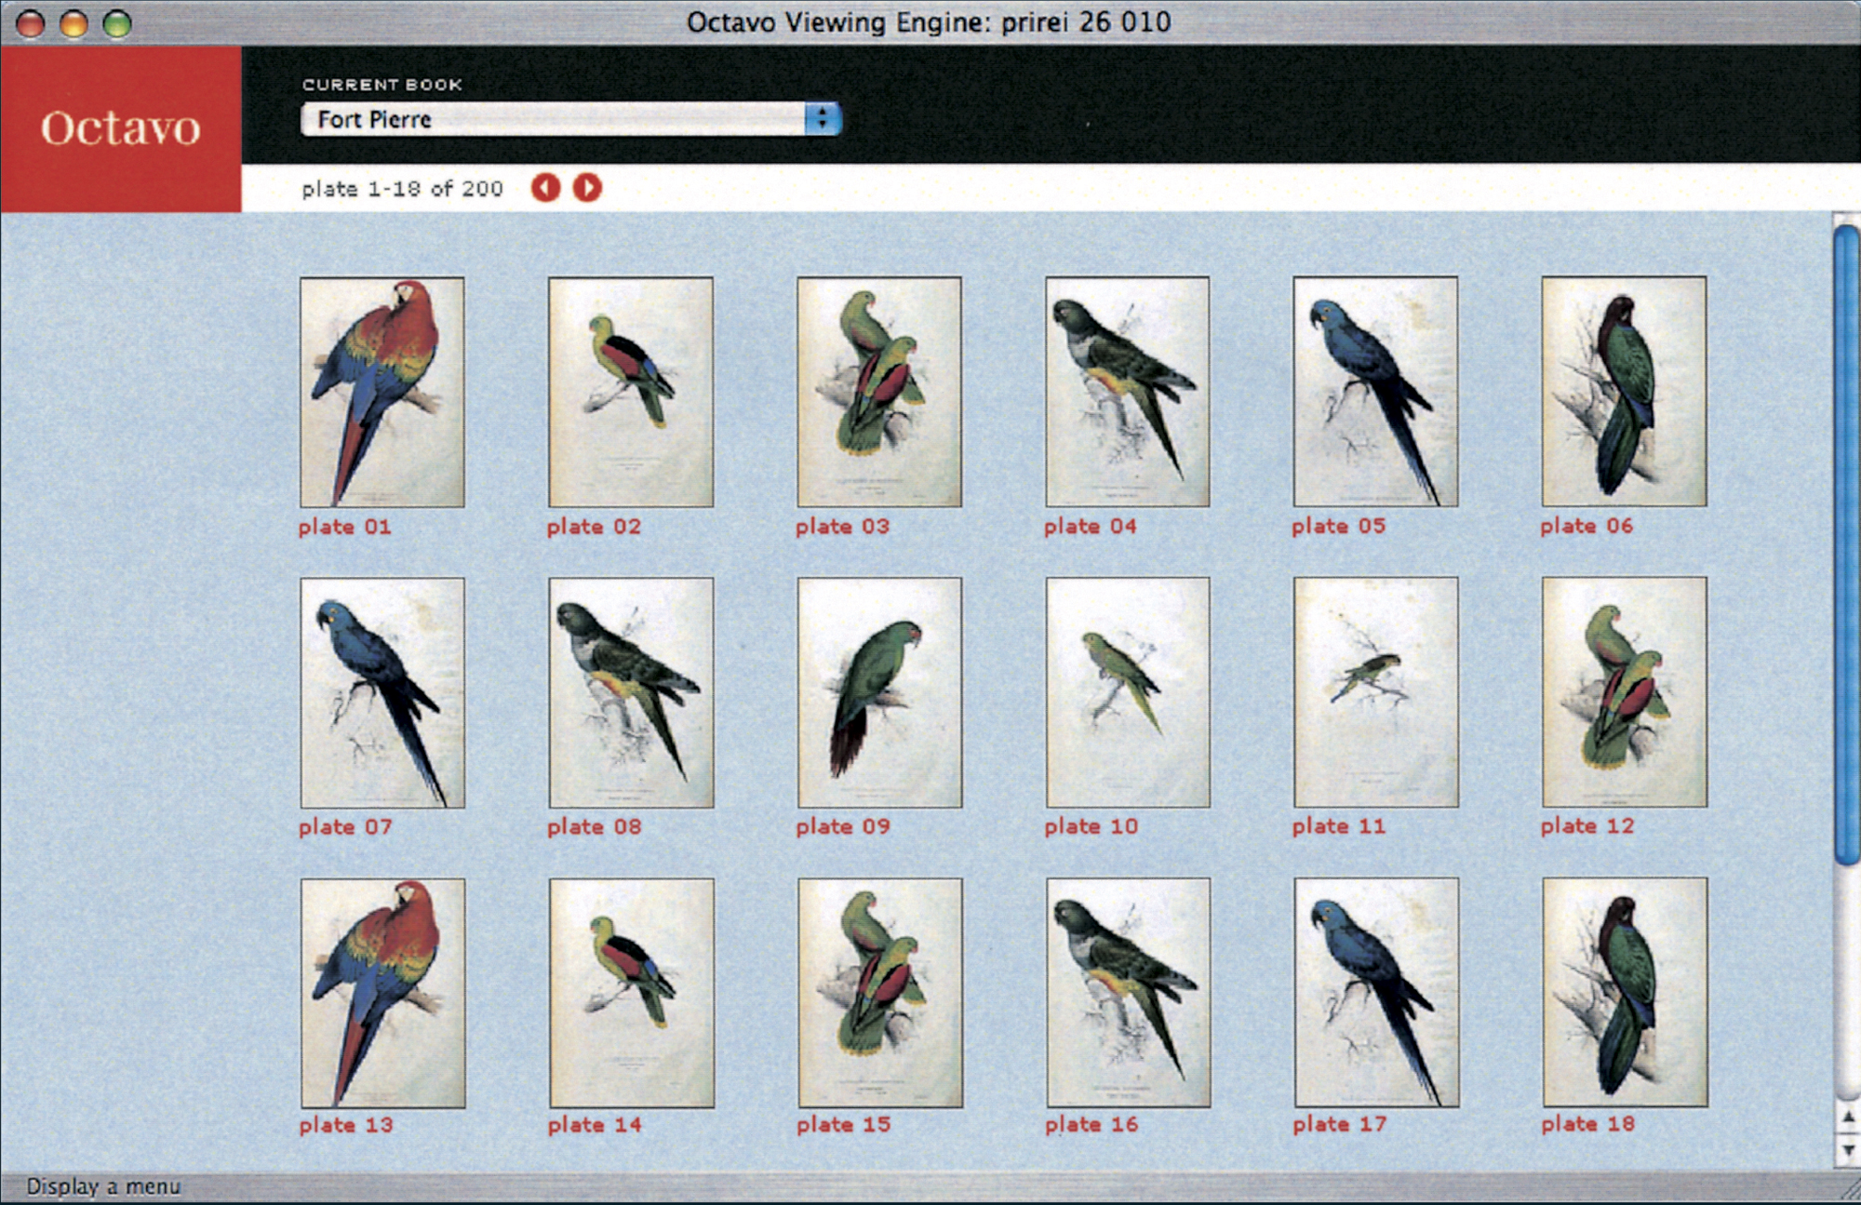Open the plate 18 dark parrot thumbnail
Viewport: 1861px width, 1205px height.
pyautogui.click(x=1625, y=992)
